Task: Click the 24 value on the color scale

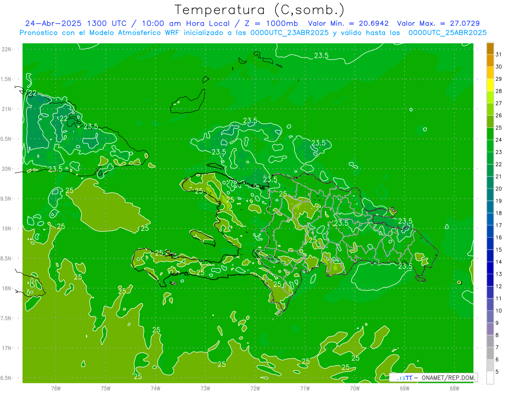Action: [499, 140]
